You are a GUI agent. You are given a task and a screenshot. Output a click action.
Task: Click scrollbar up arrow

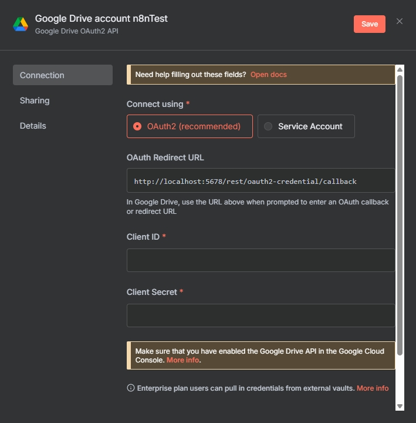click(400, 69)
